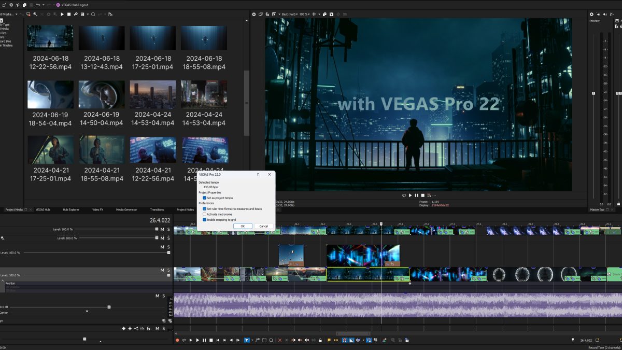622x350 pixels.
Task: Open the Video Event FX icon on preview toolbar
Action: tap(267, 15)
